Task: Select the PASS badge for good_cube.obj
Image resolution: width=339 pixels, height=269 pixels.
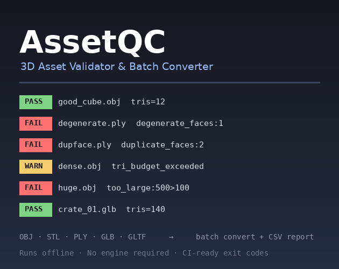Action: pos(36,102)
